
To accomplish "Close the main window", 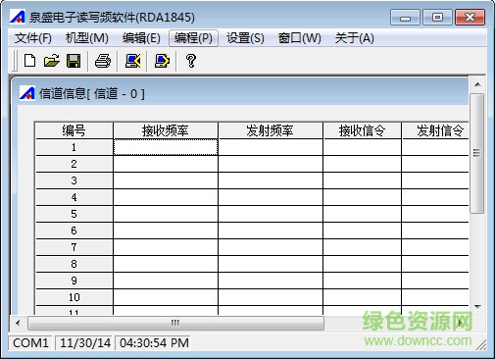I will (470, 18).
